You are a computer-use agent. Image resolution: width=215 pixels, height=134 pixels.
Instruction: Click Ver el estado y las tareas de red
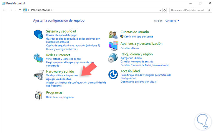click(x=63, y=59)
